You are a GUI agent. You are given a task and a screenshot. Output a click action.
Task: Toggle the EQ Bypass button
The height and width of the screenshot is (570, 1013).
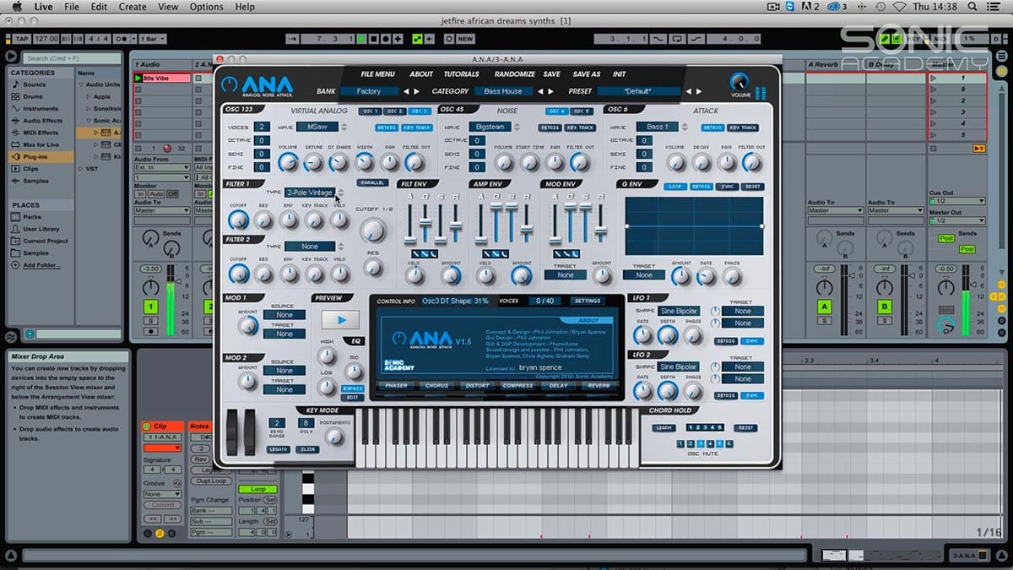tap(353, 388)
